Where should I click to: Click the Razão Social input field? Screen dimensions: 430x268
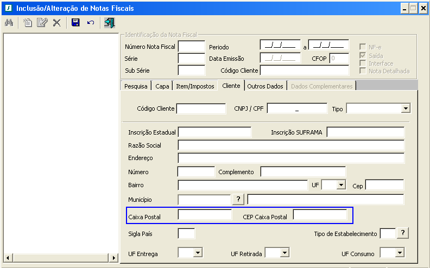point(291,145)
